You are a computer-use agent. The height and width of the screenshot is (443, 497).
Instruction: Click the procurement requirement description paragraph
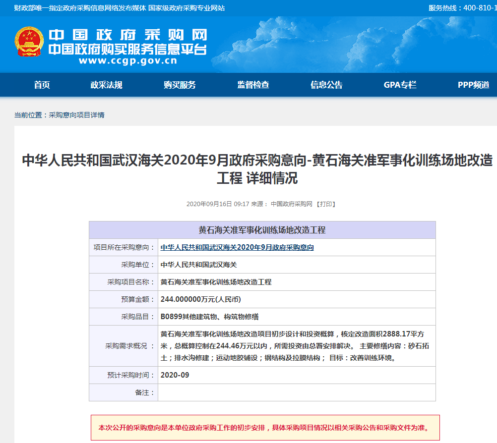pos(295,346)
